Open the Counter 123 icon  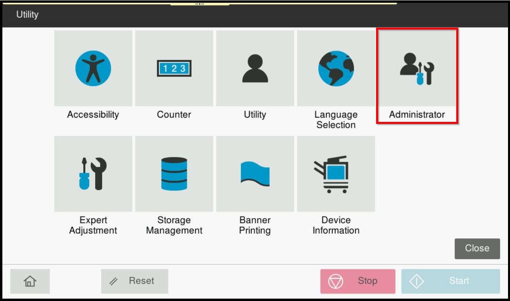click(174, 68)
